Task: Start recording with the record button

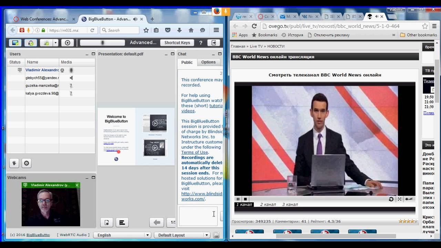Action: pos(68,43)
